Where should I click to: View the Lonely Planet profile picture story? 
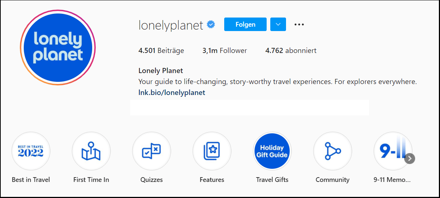[58, 47]
